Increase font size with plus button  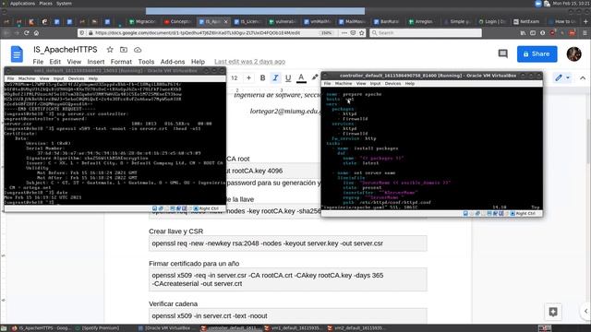[248, 77]
